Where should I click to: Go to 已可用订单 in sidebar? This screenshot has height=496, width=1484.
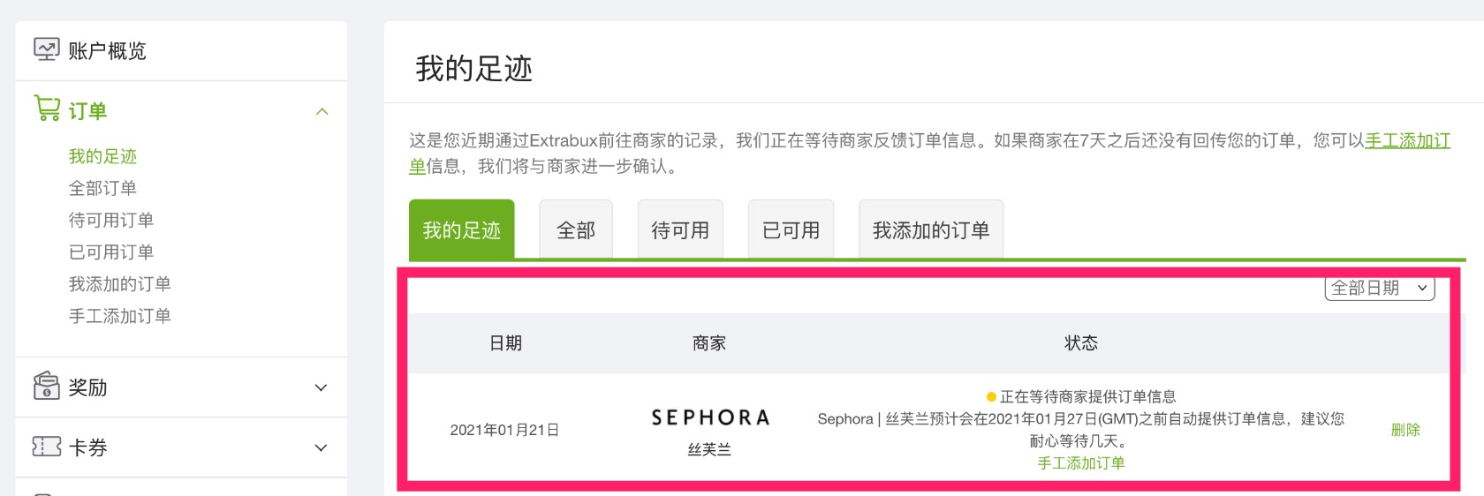(111, 252)
